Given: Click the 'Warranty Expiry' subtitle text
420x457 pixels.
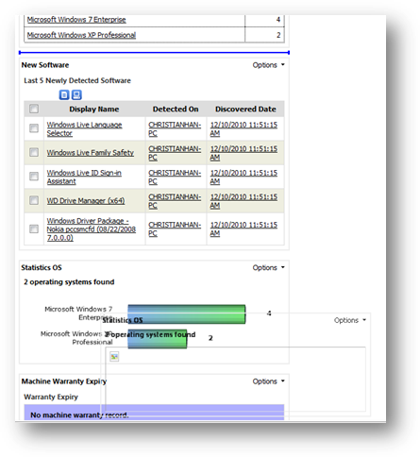Looking at the screenshot, I should pos(51,397).
